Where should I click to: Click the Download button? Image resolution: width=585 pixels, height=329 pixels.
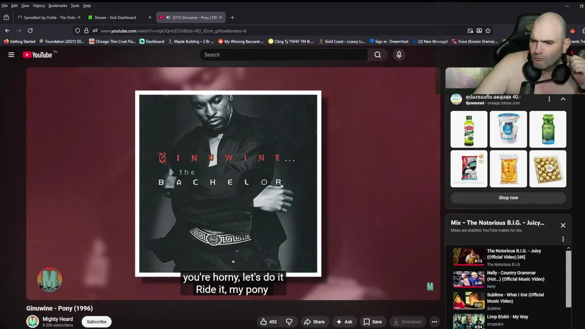pyautogui.click(x=407, y=322)
